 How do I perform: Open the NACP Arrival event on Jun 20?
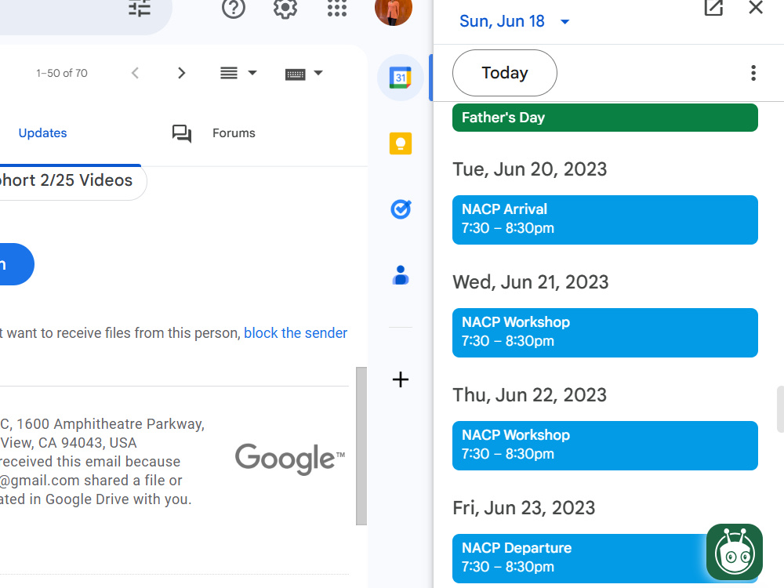tap(605, 220)
